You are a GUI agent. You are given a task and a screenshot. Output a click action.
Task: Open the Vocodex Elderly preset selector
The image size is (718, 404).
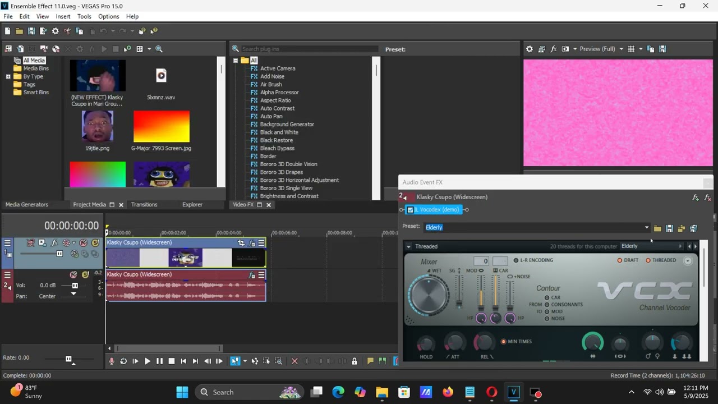click(651, 246)
